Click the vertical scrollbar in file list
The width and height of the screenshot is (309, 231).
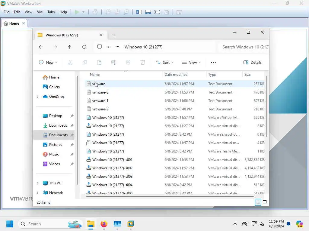267,106
